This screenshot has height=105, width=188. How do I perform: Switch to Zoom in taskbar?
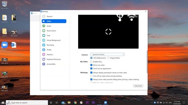coord(105,102)
